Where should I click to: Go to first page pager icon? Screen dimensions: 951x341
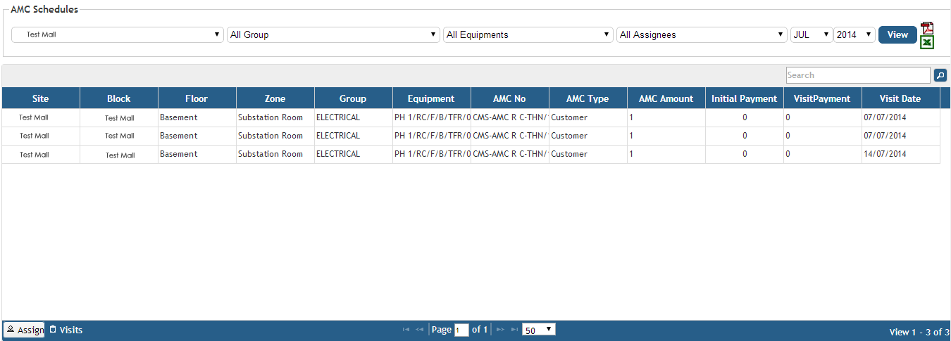406,330
